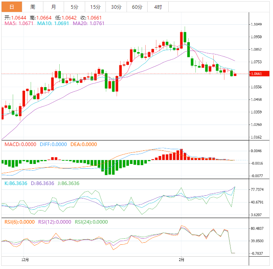Click the 12月 date marker on time axis
This screenshot has height=269, width=273.
(x=25, y=259)
